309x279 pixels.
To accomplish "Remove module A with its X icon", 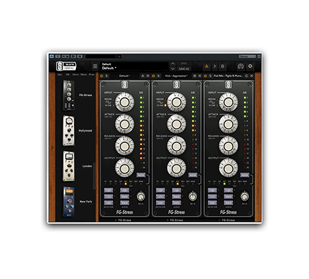I will click(x=148, y=76).
